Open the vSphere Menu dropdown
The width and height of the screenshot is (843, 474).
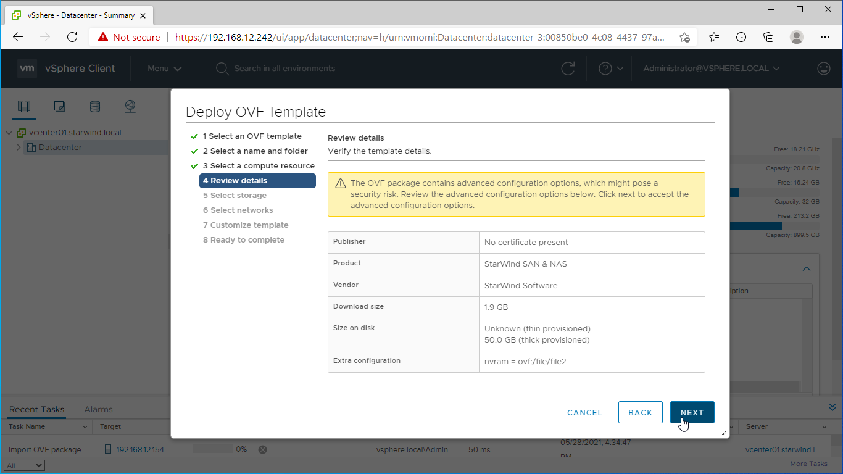(164, 69)
